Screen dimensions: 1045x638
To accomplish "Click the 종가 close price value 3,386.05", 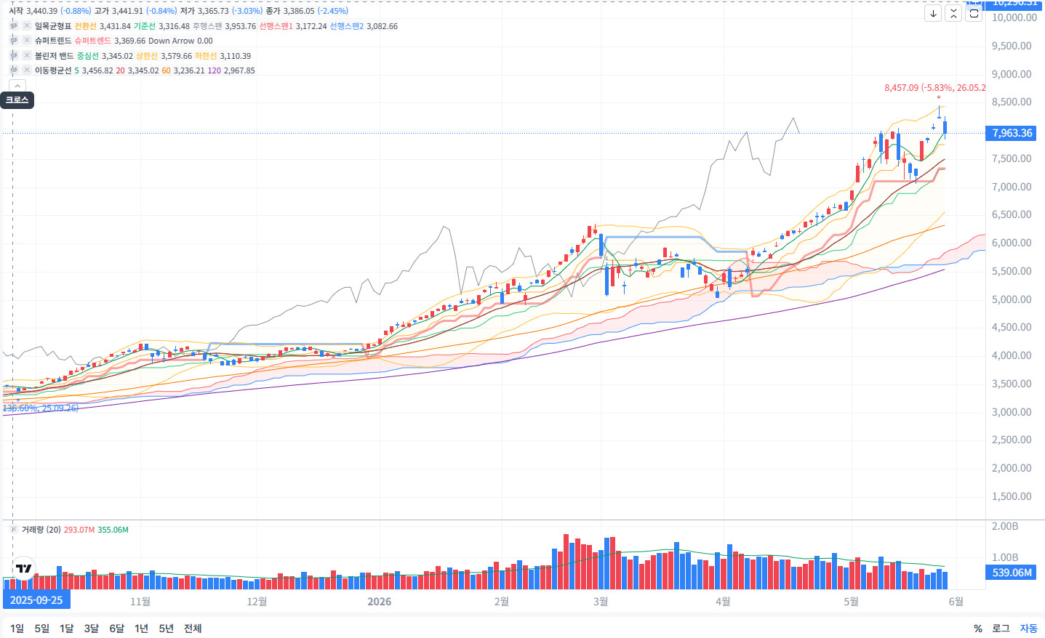I will pos(299,11).
